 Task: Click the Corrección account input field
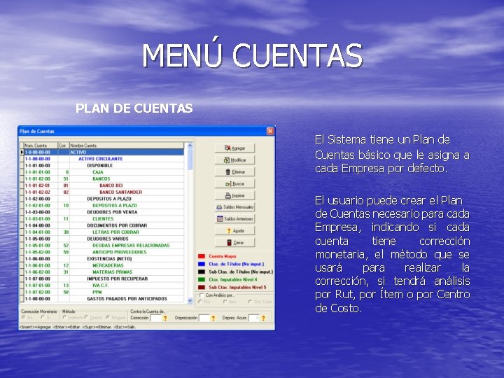(x=155, y=318)
